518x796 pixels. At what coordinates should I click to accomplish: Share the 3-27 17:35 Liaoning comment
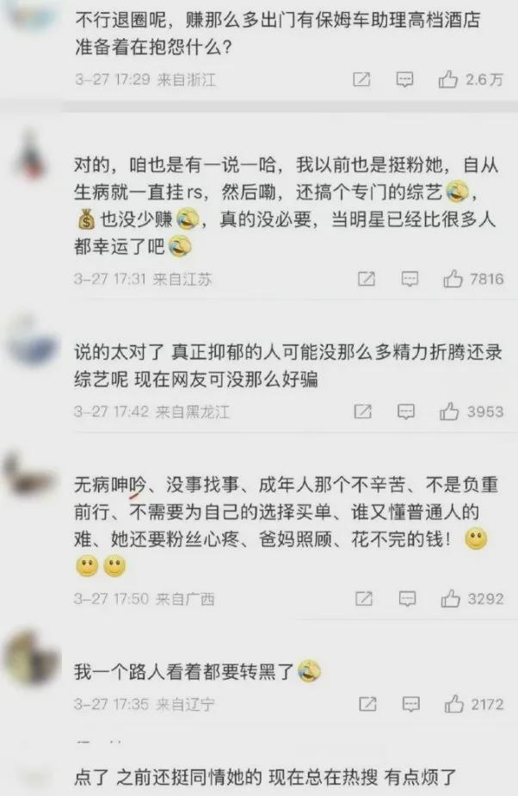367,704
